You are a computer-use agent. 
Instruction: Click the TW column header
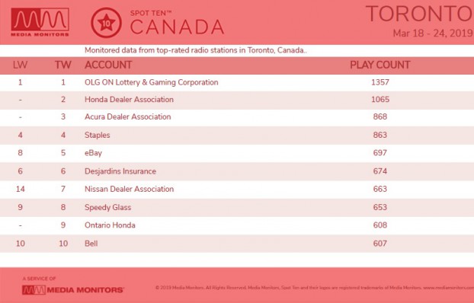[x=63, y=65]
